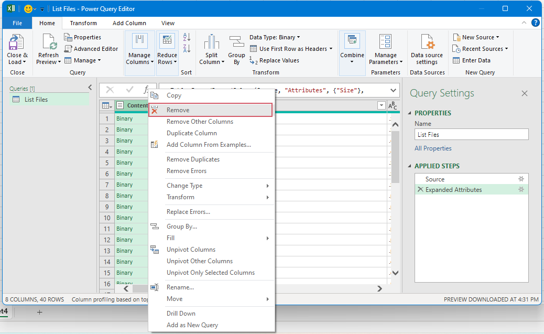The height and width of the screenshot is (334, 544).
Task: Click the table icon at grid corner
Action: click(x=107, y=105)
